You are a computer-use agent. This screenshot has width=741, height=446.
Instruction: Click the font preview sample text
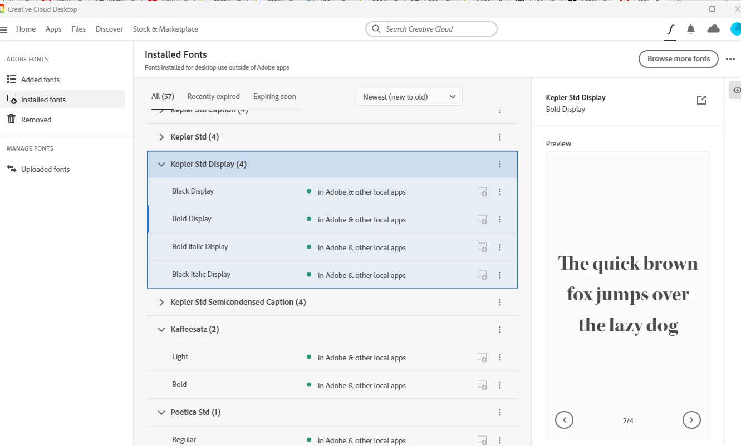tap(628, 294)
